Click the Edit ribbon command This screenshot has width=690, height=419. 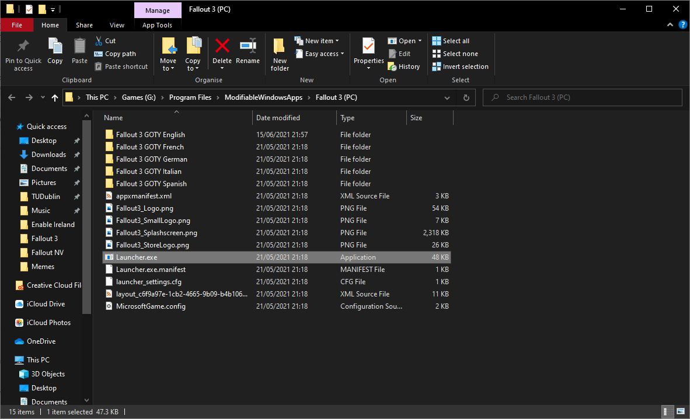pyautogui.click(x=399, y=54)
